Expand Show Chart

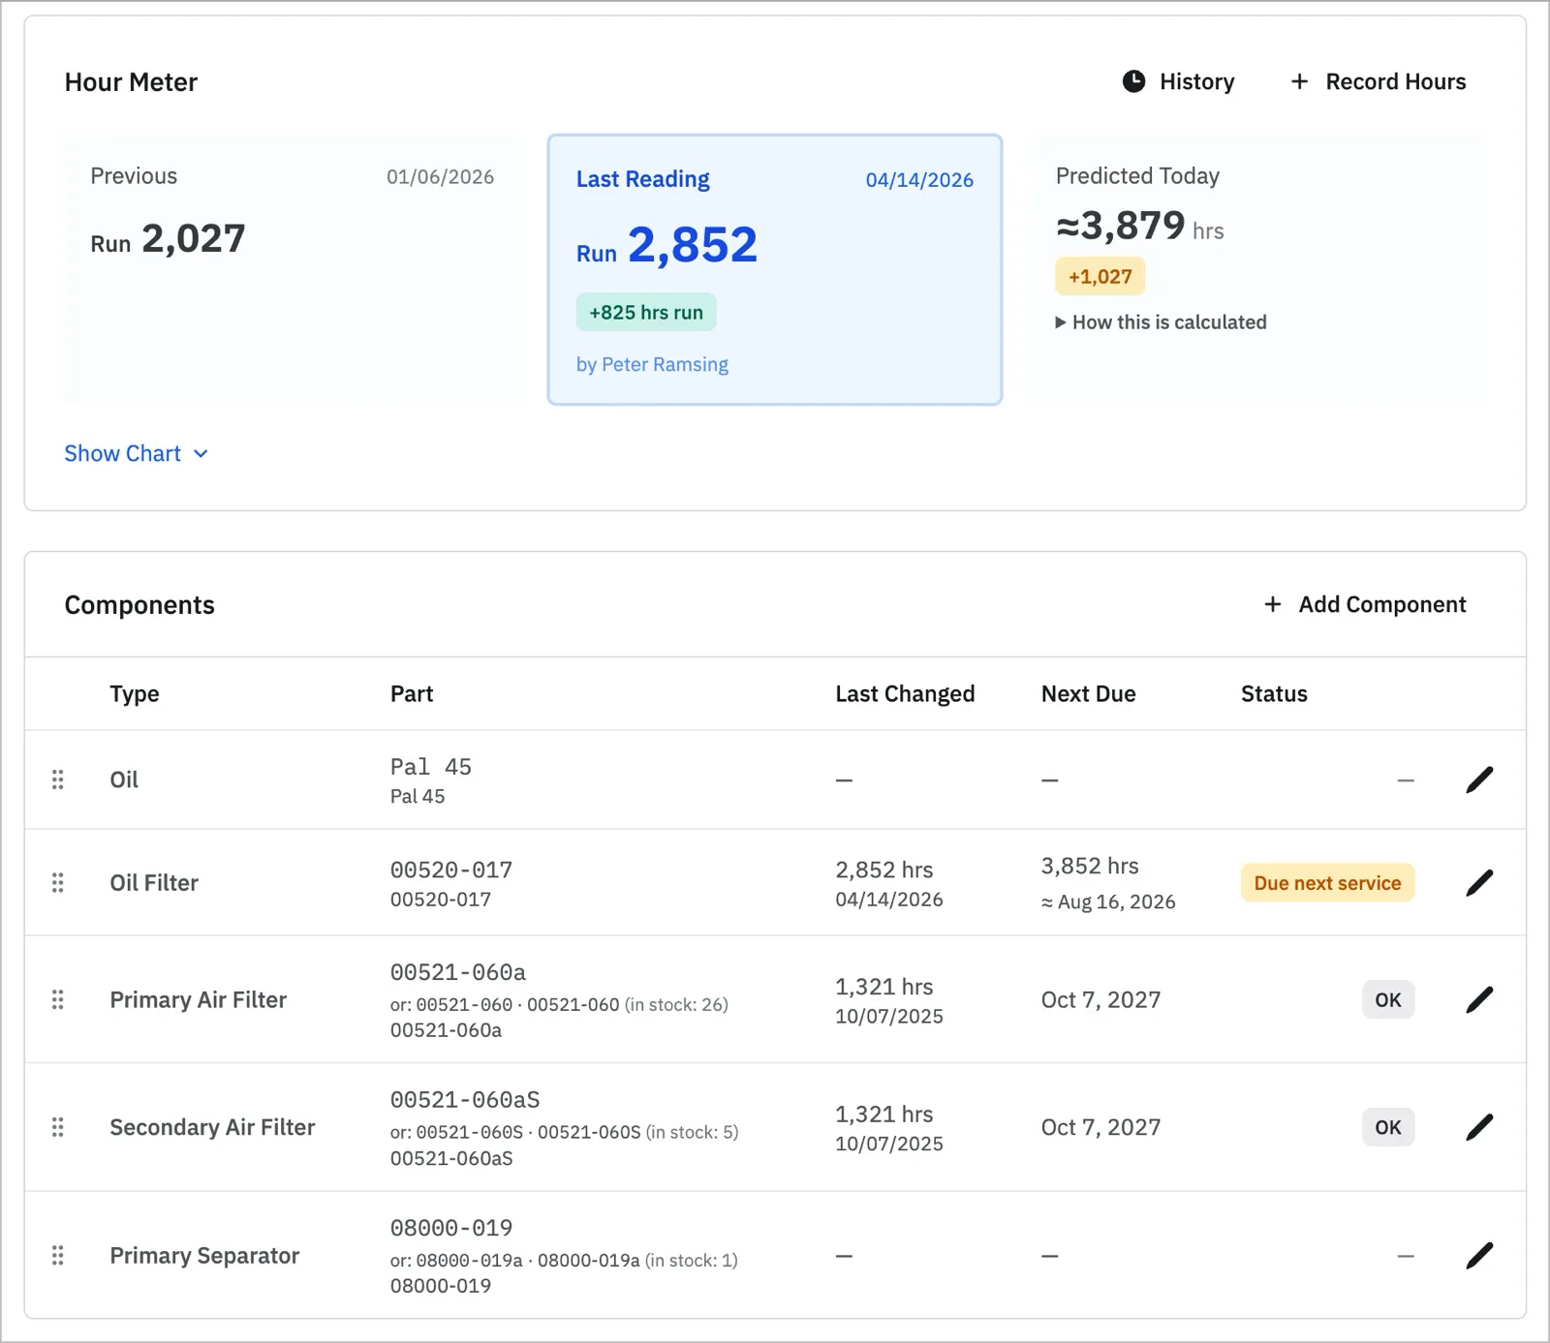click(x=137, y=453)
